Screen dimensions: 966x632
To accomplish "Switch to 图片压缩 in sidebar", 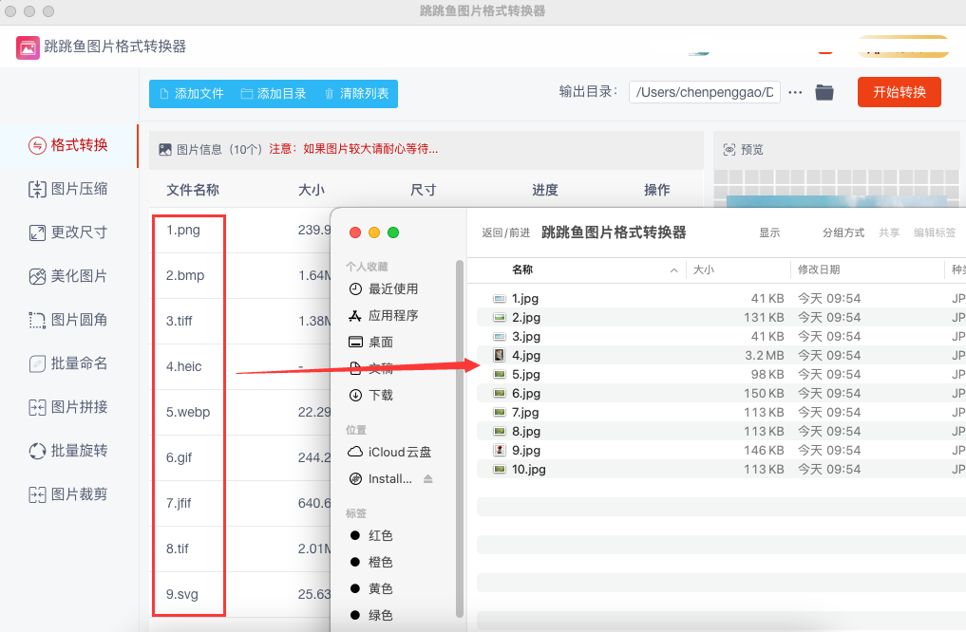I will (x=68, y=189).
